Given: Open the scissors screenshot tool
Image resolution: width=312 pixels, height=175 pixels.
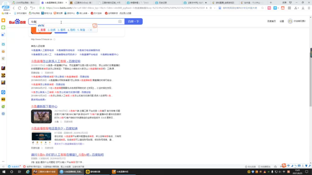Looking at the screenshot, I should (296, 8).
